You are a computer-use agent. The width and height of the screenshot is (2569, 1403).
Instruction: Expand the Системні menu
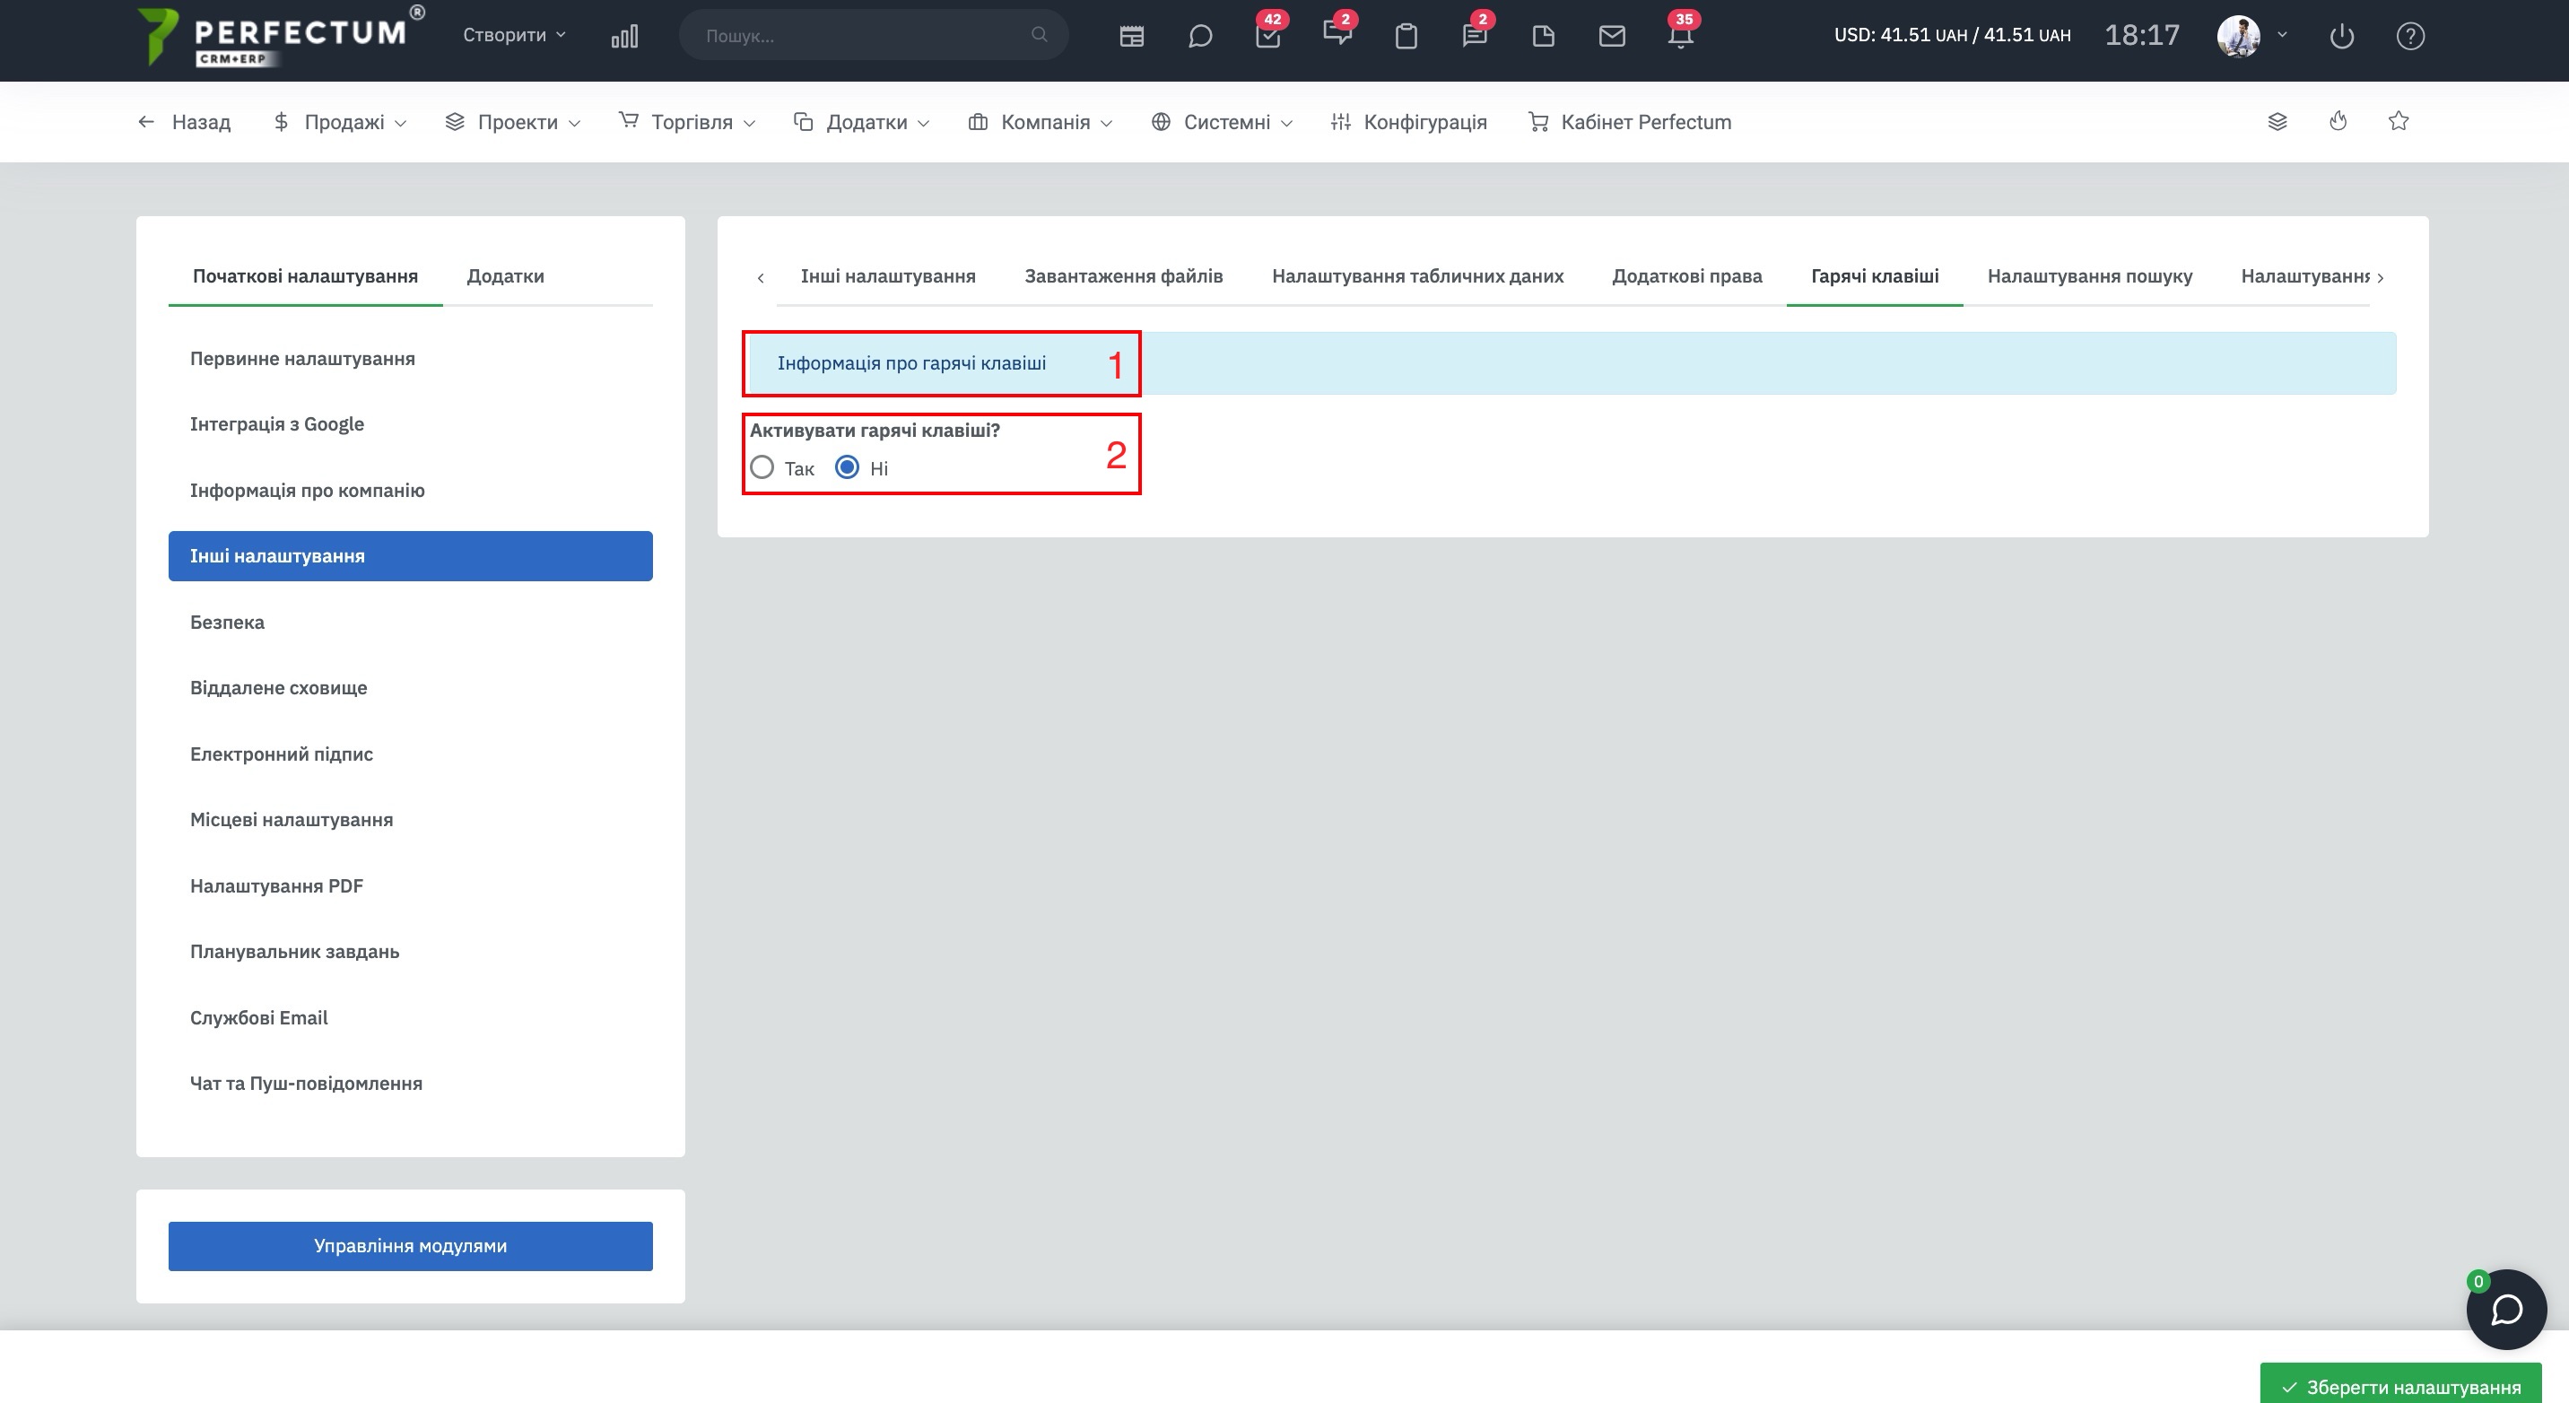[x=1222, y=122]
